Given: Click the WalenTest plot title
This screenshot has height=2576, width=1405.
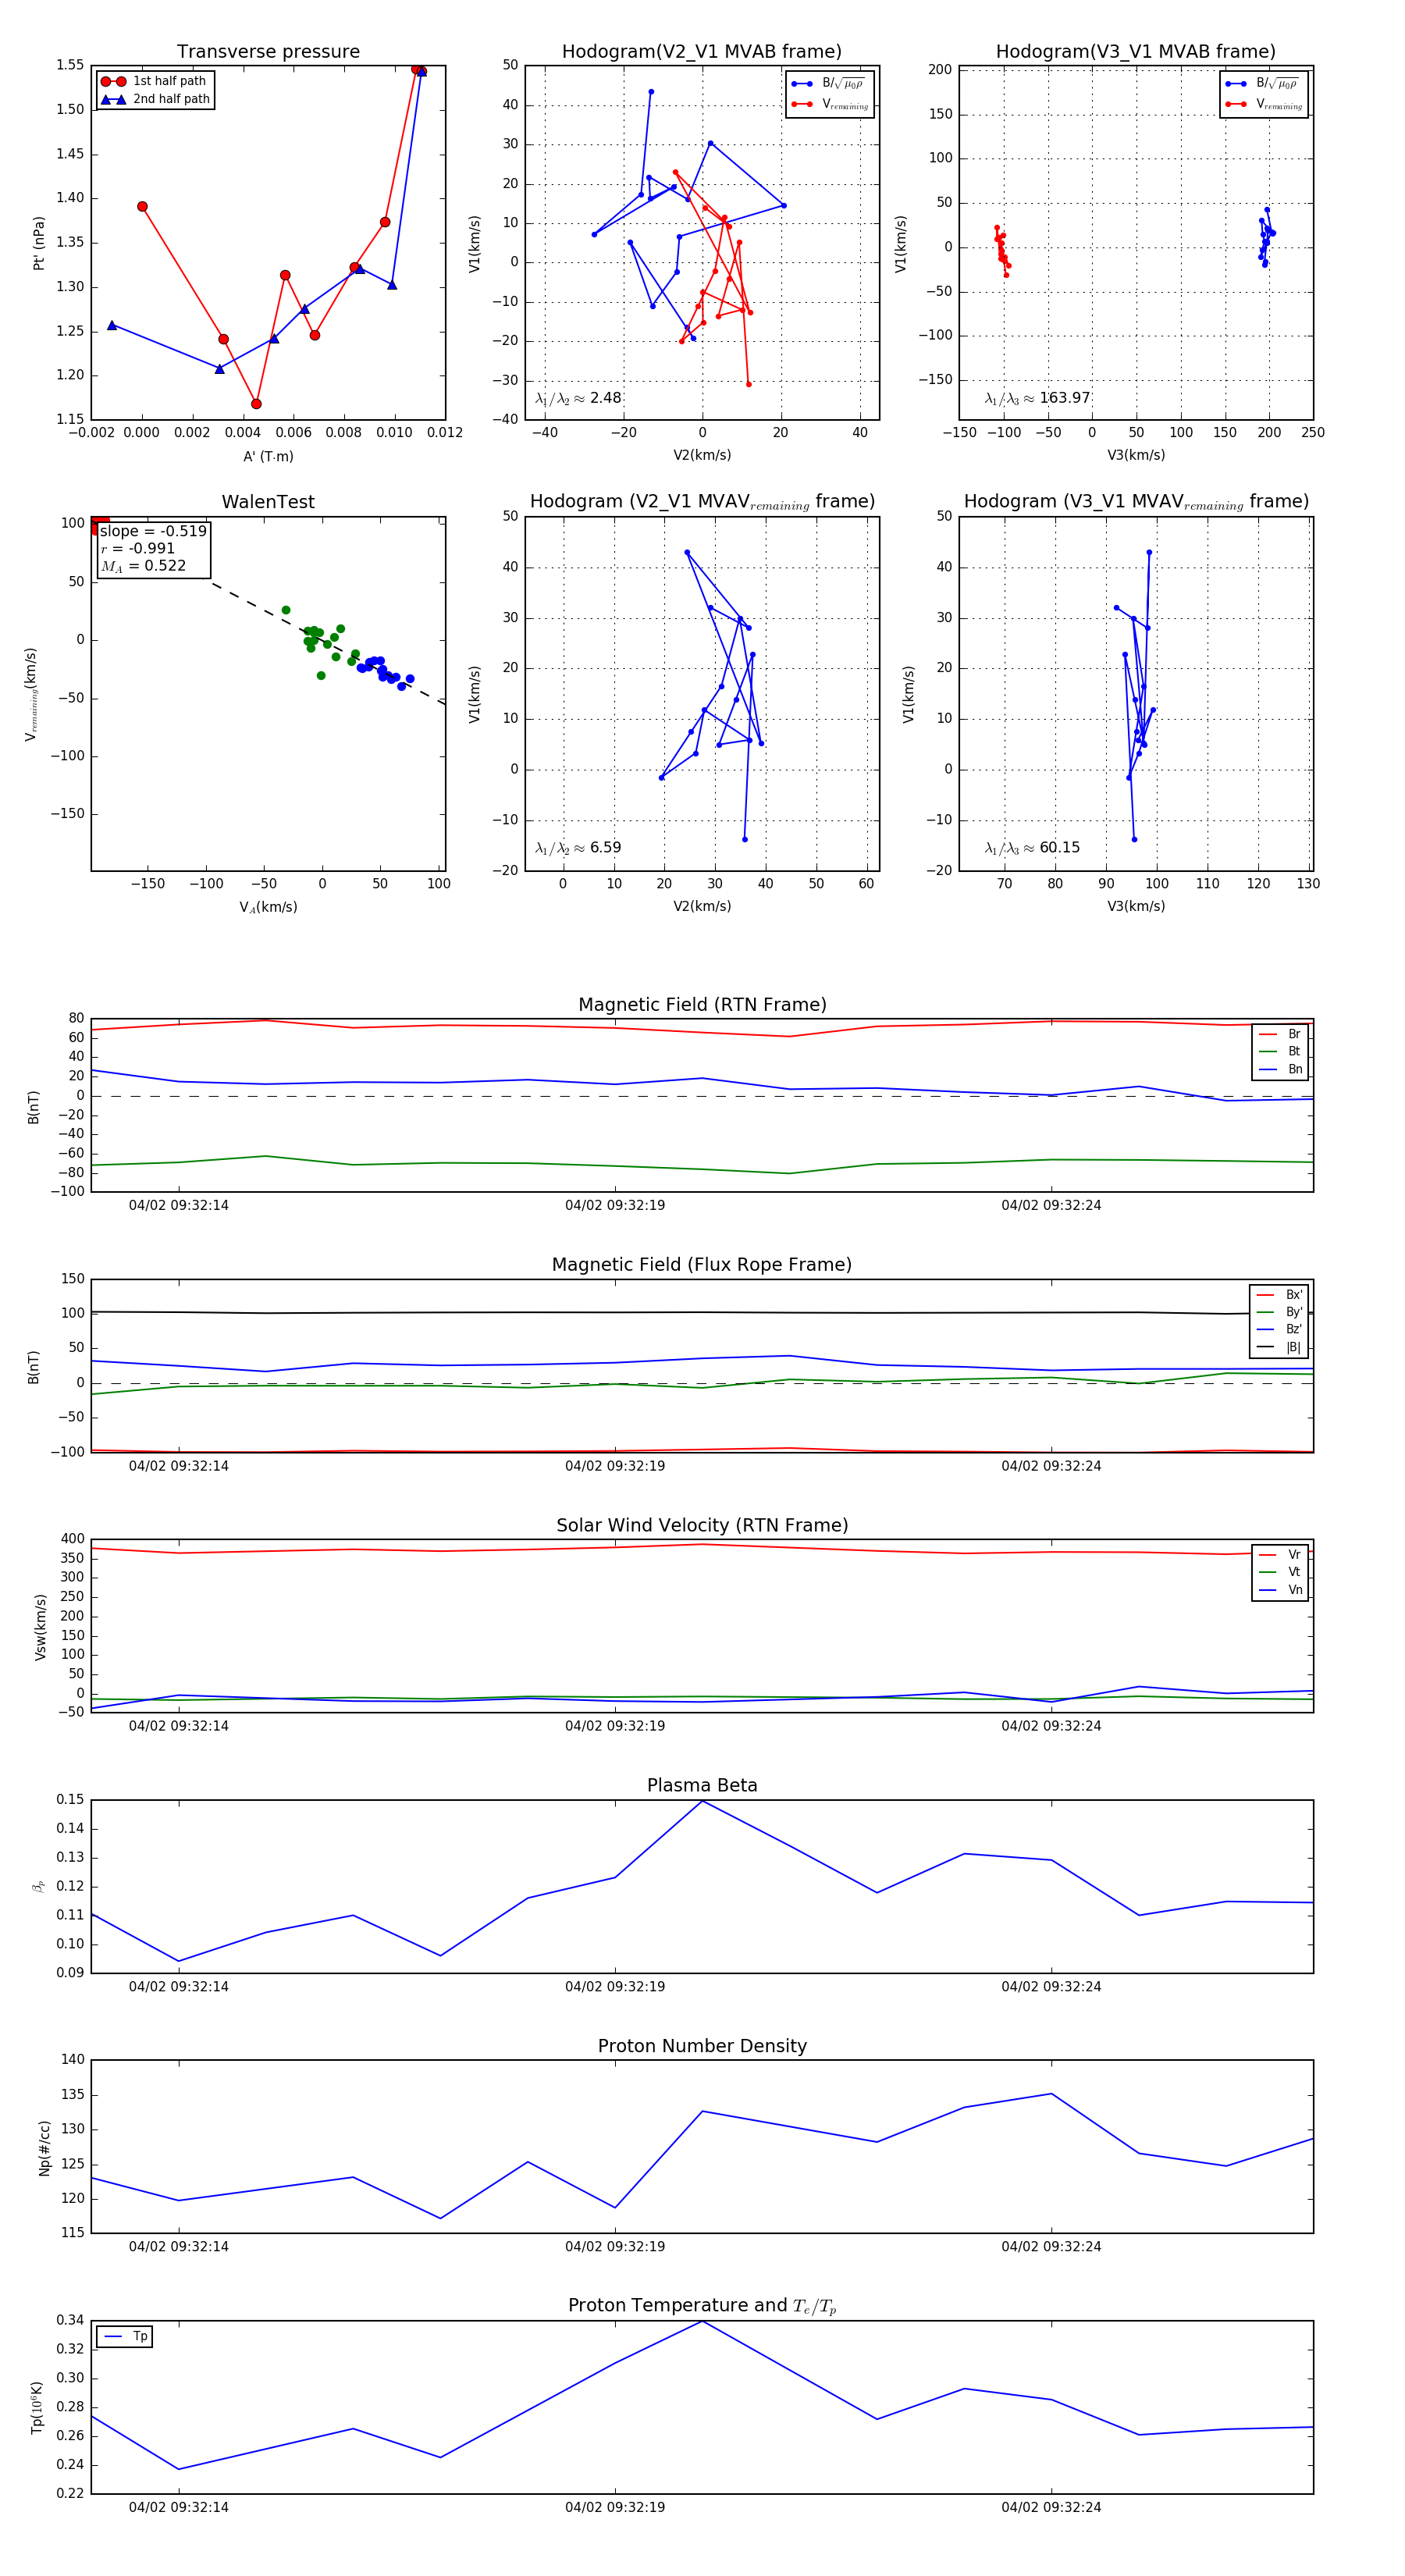Looking at the screenshot, I should pos(268,502).
